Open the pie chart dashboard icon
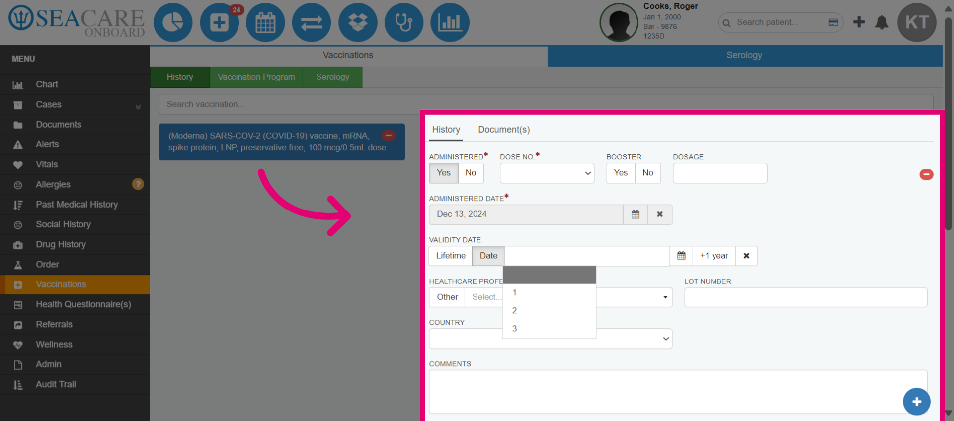This screenshot has width=954, height=421. pos(173,22)
